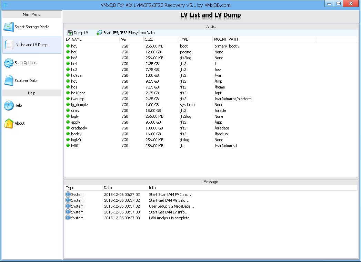The image size is (361, 262).
Task: Click the paging type cell
Action: (x=185, y=52)
